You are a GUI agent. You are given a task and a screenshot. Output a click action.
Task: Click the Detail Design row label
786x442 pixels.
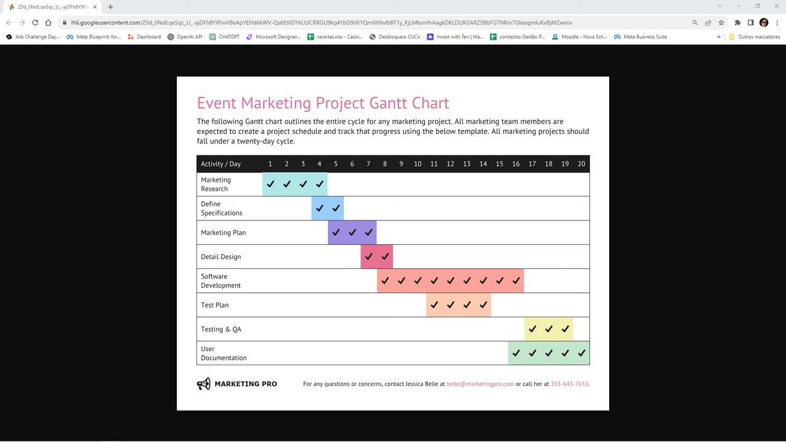[x=220, y=257]
